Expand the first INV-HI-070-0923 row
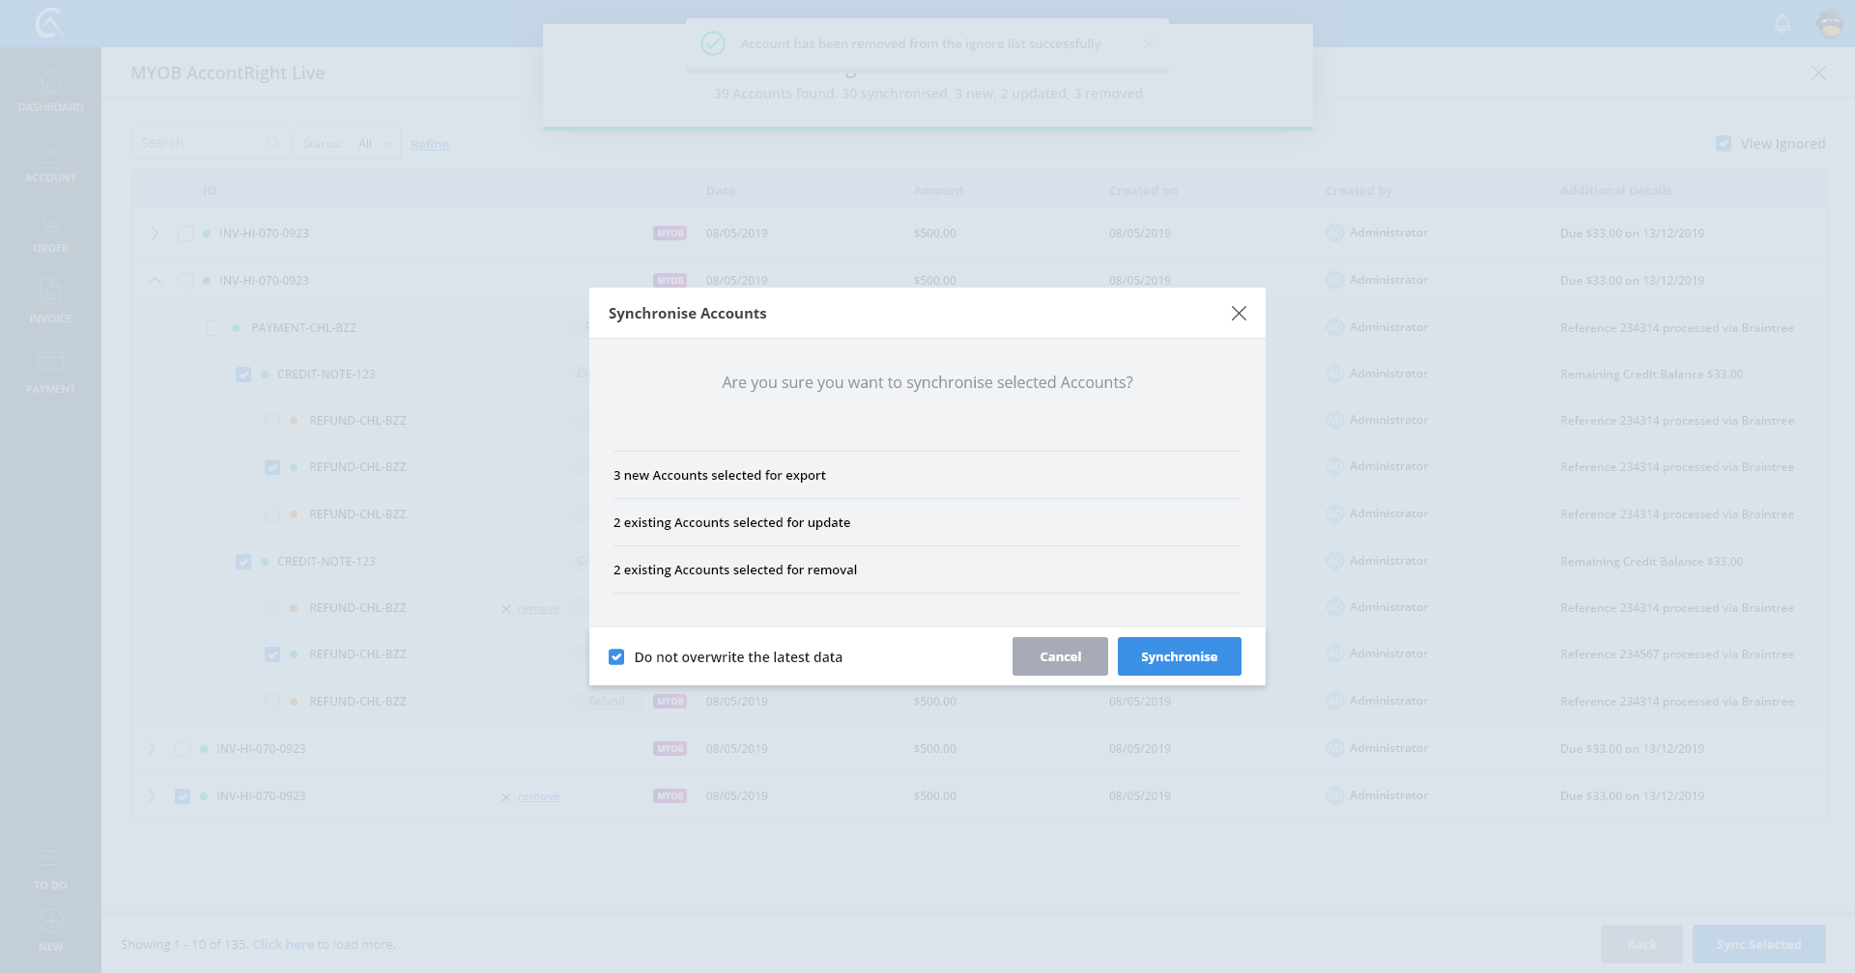This screenshot has height=973, width=1855. tap(155, 234)
